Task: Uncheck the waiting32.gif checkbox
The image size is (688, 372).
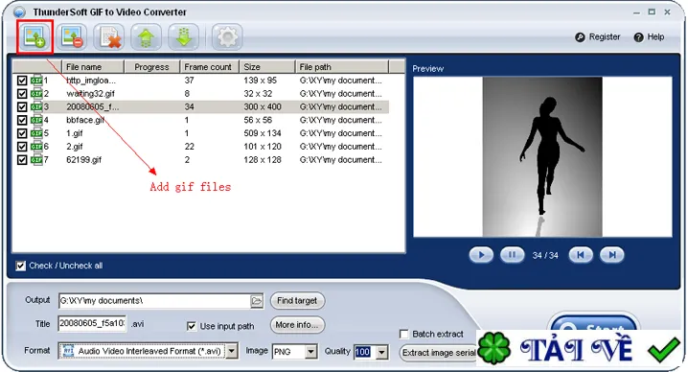Action: [22, 94]
